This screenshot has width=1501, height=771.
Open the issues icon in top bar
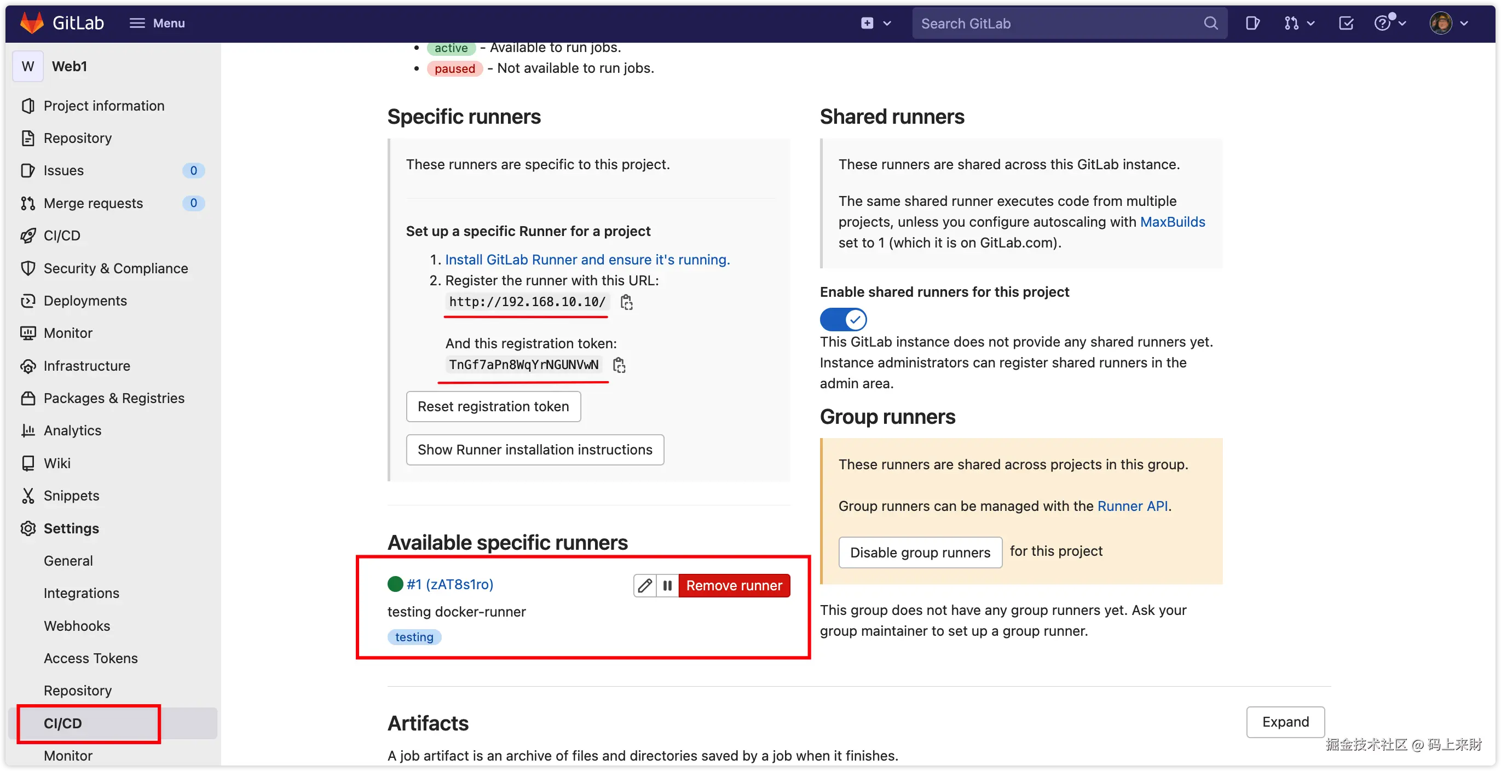point(1252,24)
